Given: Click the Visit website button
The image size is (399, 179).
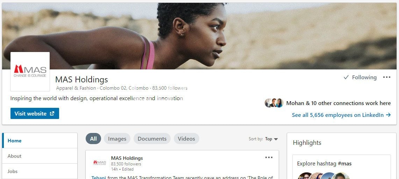Looking at the screenshot, I should [x=35, y=113].
